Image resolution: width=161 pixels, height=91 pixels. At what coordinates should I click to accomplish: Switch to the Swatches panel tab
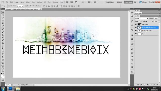[138, 13]
